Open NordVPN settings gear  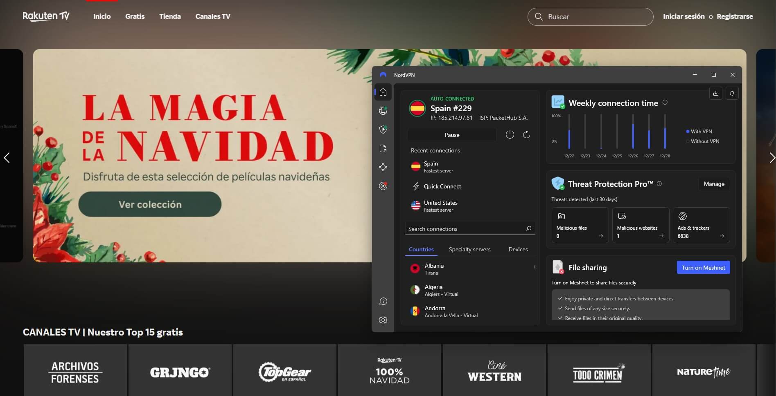tap(383, 320)
